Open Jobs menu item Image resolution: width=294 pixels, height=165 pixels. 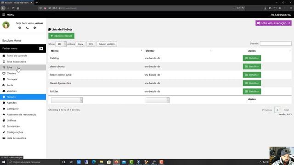23,67
